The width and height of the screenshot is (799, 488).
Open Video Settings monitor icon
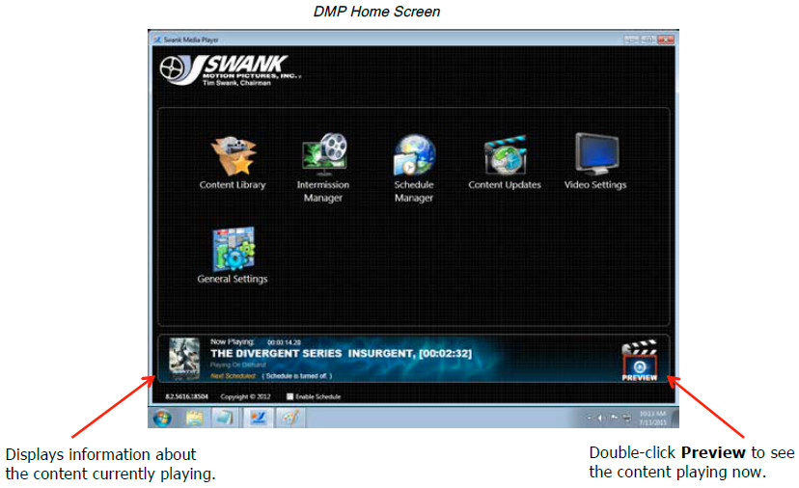(x=595, y=154)
